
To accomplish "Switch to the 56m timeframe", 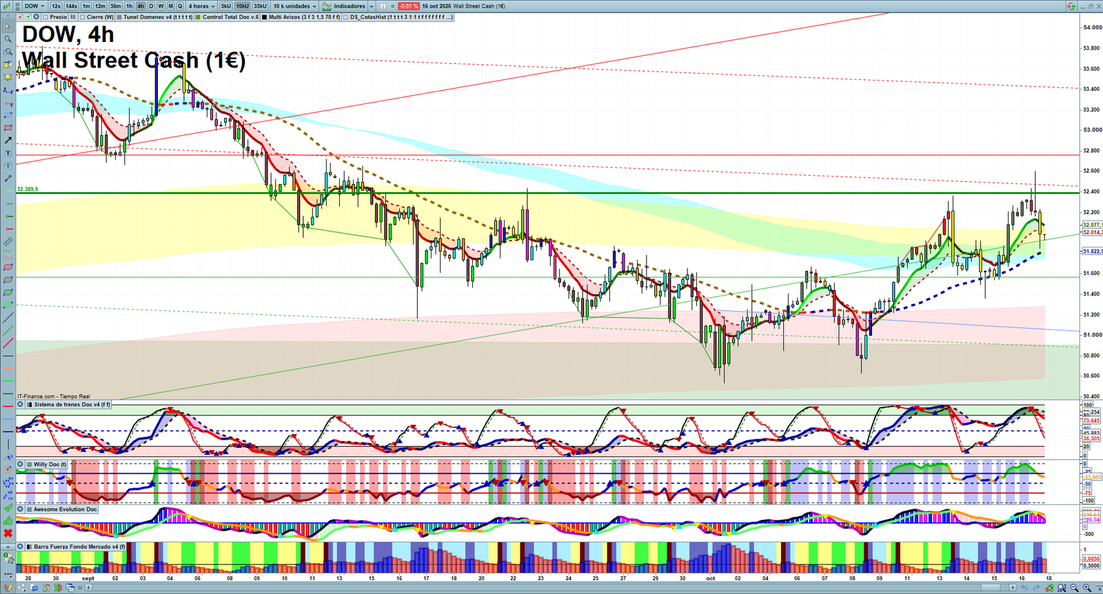I will [116, 6].
